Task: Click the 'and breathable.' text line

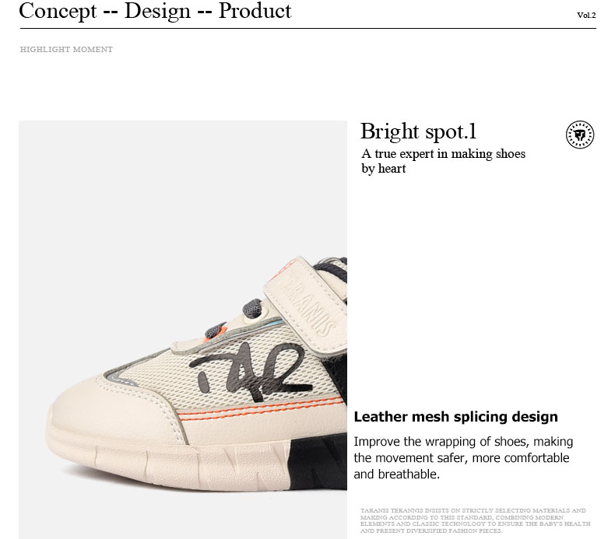Action: 396,474
